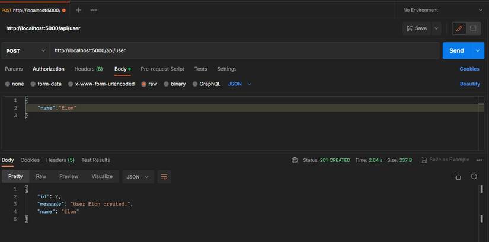This screenshot has height=242, width=489.
Task: Select the raw body type
Action: click(149, 84)
